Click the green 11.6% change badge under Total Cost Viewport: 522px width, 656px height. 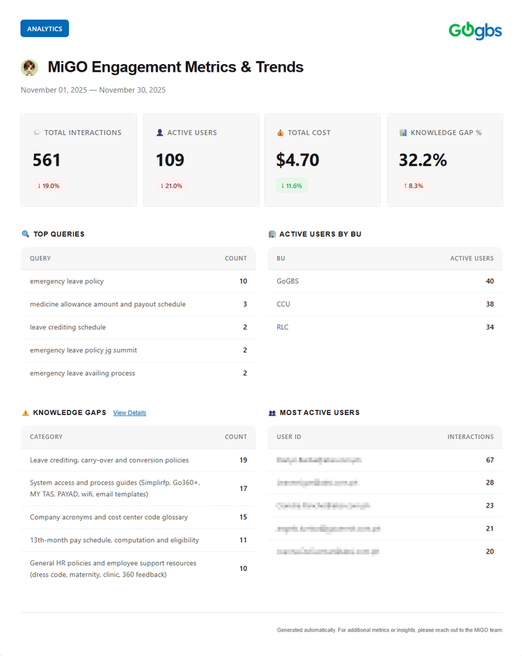coord(290,186)
